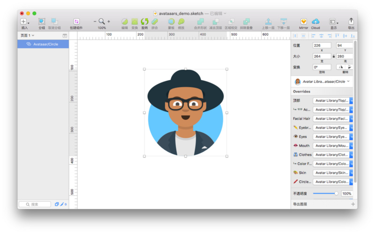Click the 不透明度 opacity slider handle

point(336,193)
